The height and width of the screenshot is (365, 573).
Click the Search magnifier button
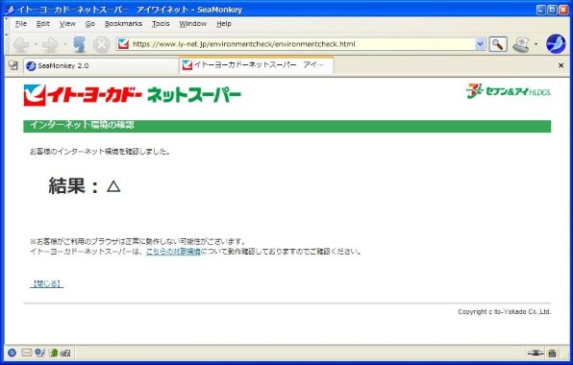pyautogui.click(x=498, y=44)
